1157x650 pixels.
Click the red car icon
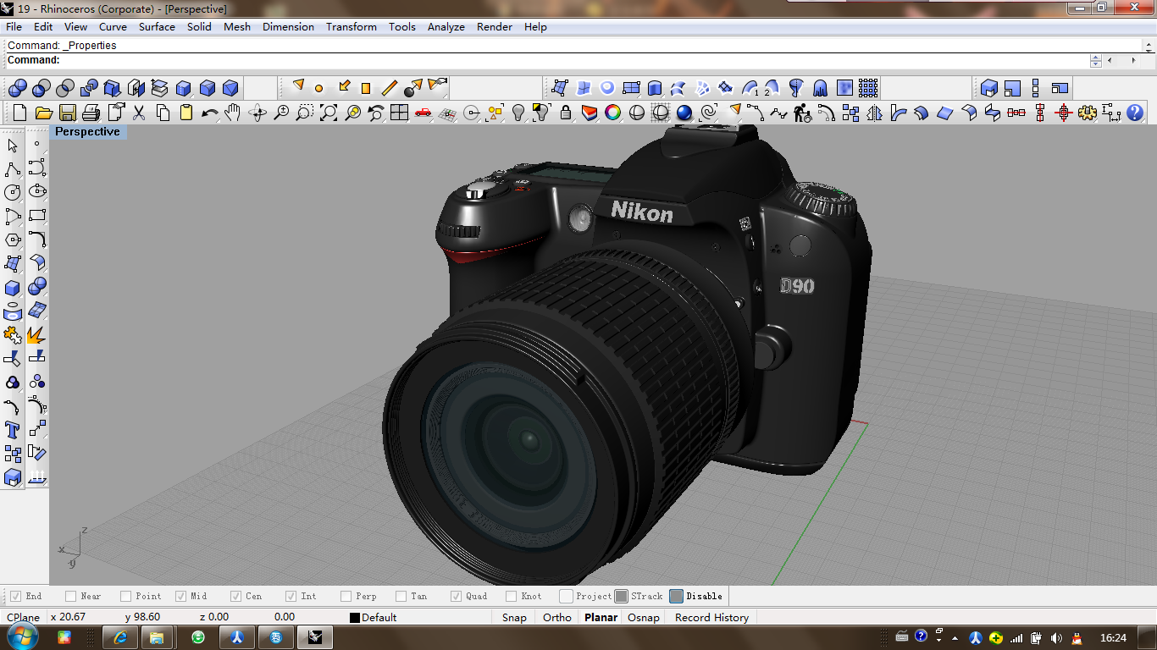point(423,113)
